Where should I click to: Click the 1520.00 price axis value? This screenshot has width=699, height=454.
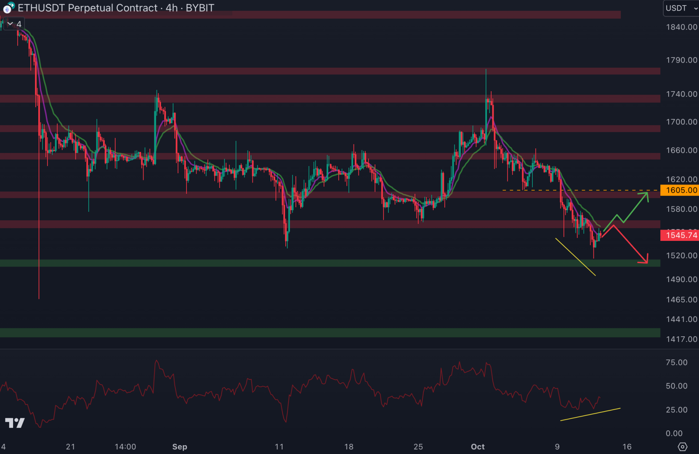(x=681, y=256)
